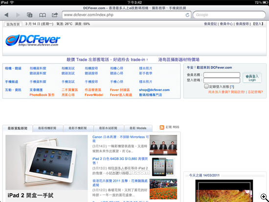Open the 鏡頭資料館 link
The image size is (269, 202).
click(x=38, y=73)
